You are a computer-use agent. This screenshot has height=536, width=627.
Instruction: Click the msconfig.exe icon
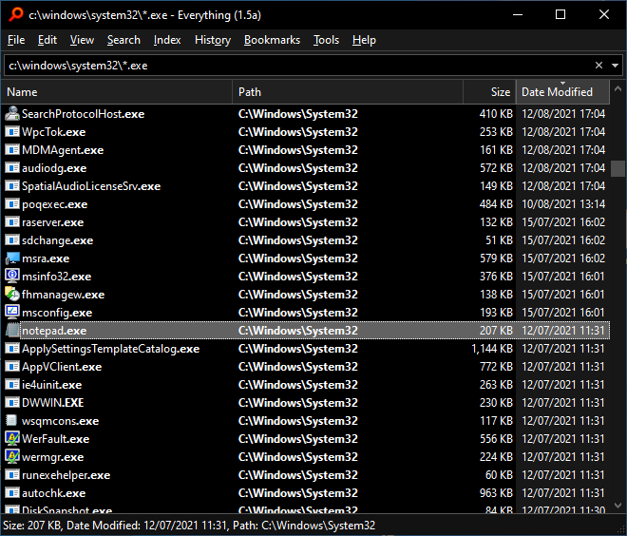(x=12, y=313)
